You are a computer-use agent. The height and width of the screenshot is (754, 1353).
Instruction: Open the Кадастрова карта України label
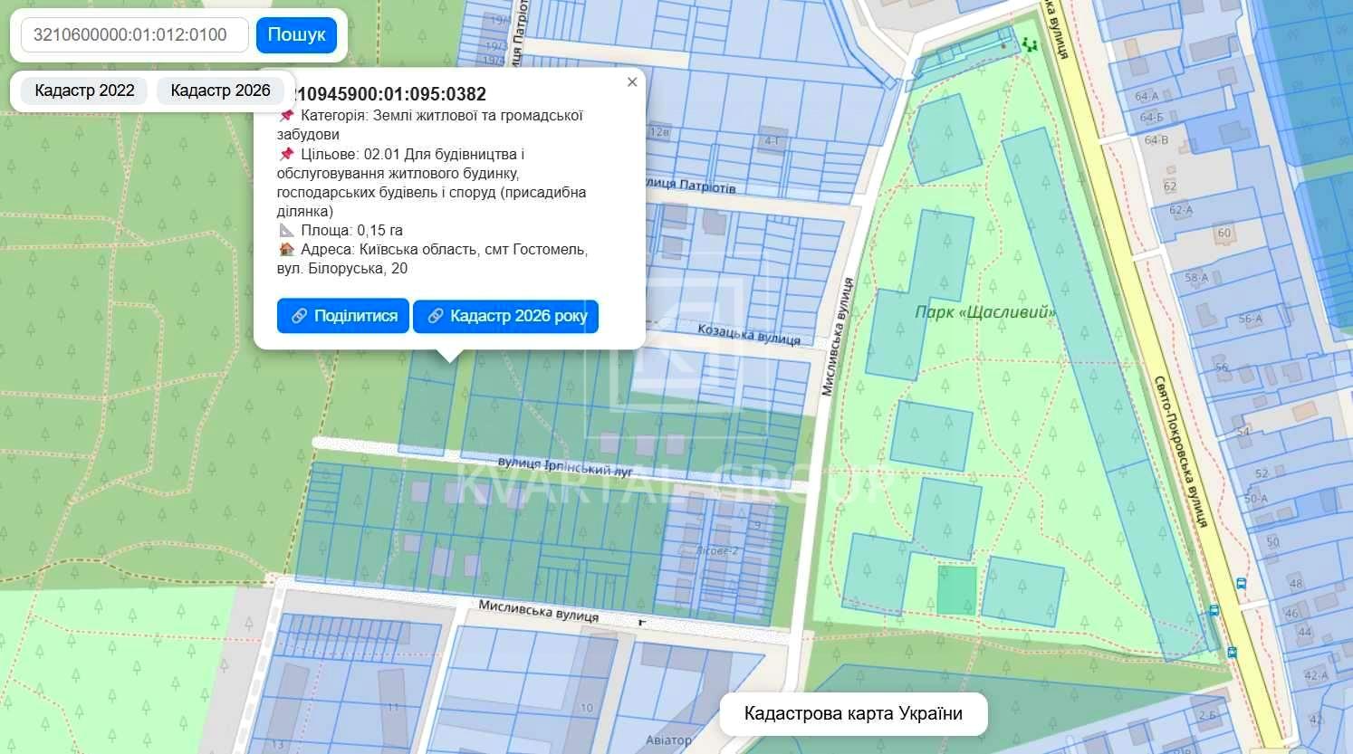tap(852, 713)
